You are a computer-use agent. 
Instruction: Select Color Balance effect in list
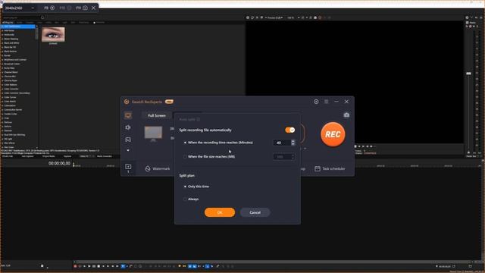(11, 85)
